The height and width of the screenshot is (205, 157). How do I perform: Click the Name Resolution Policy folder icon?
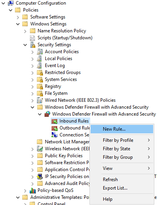pos(33,31)
